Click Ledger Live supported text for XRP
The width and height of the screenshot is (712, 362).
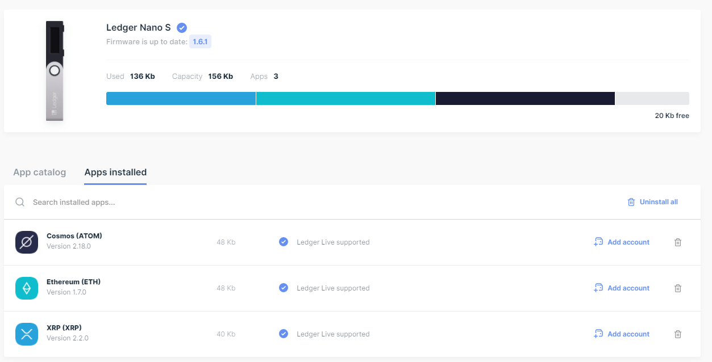(333, 334)
